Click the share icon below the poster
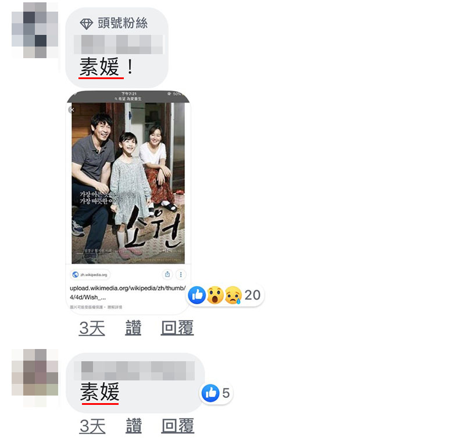Screen dimensions: 465x445 tap(167, 275)
